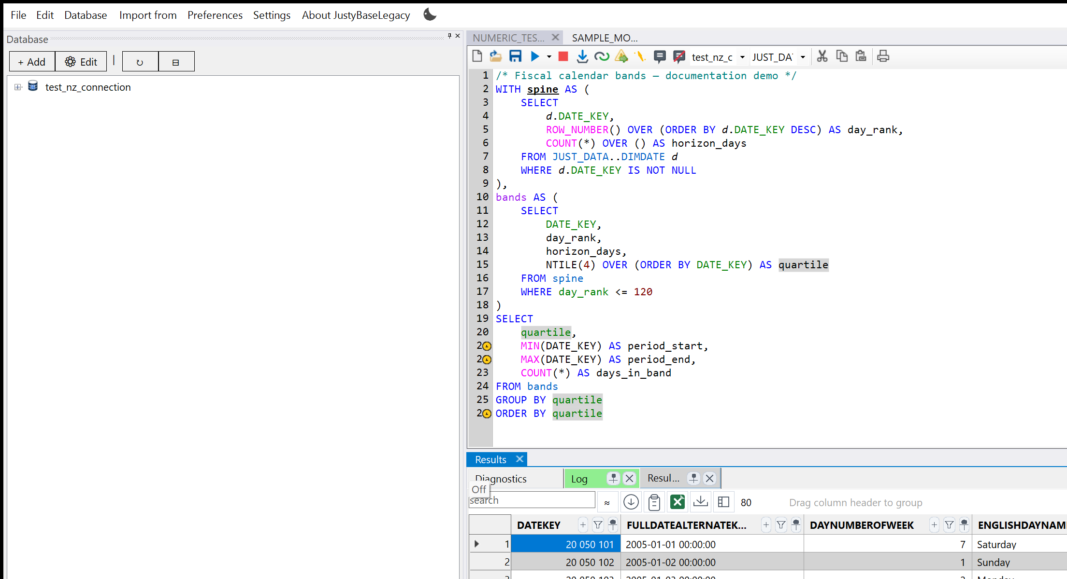Expand the test_nz_connection tree node
This screenshot has height=579, width=1067.
coord(18,87)
